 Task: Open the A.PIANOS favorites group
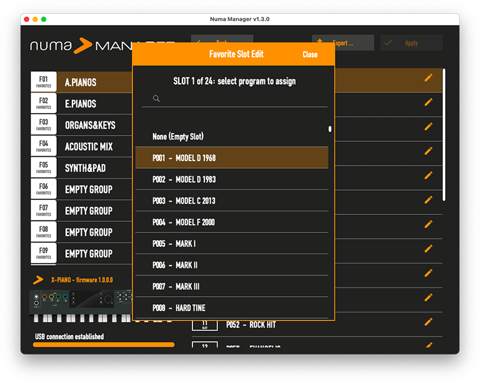click(x=81, y=82)
